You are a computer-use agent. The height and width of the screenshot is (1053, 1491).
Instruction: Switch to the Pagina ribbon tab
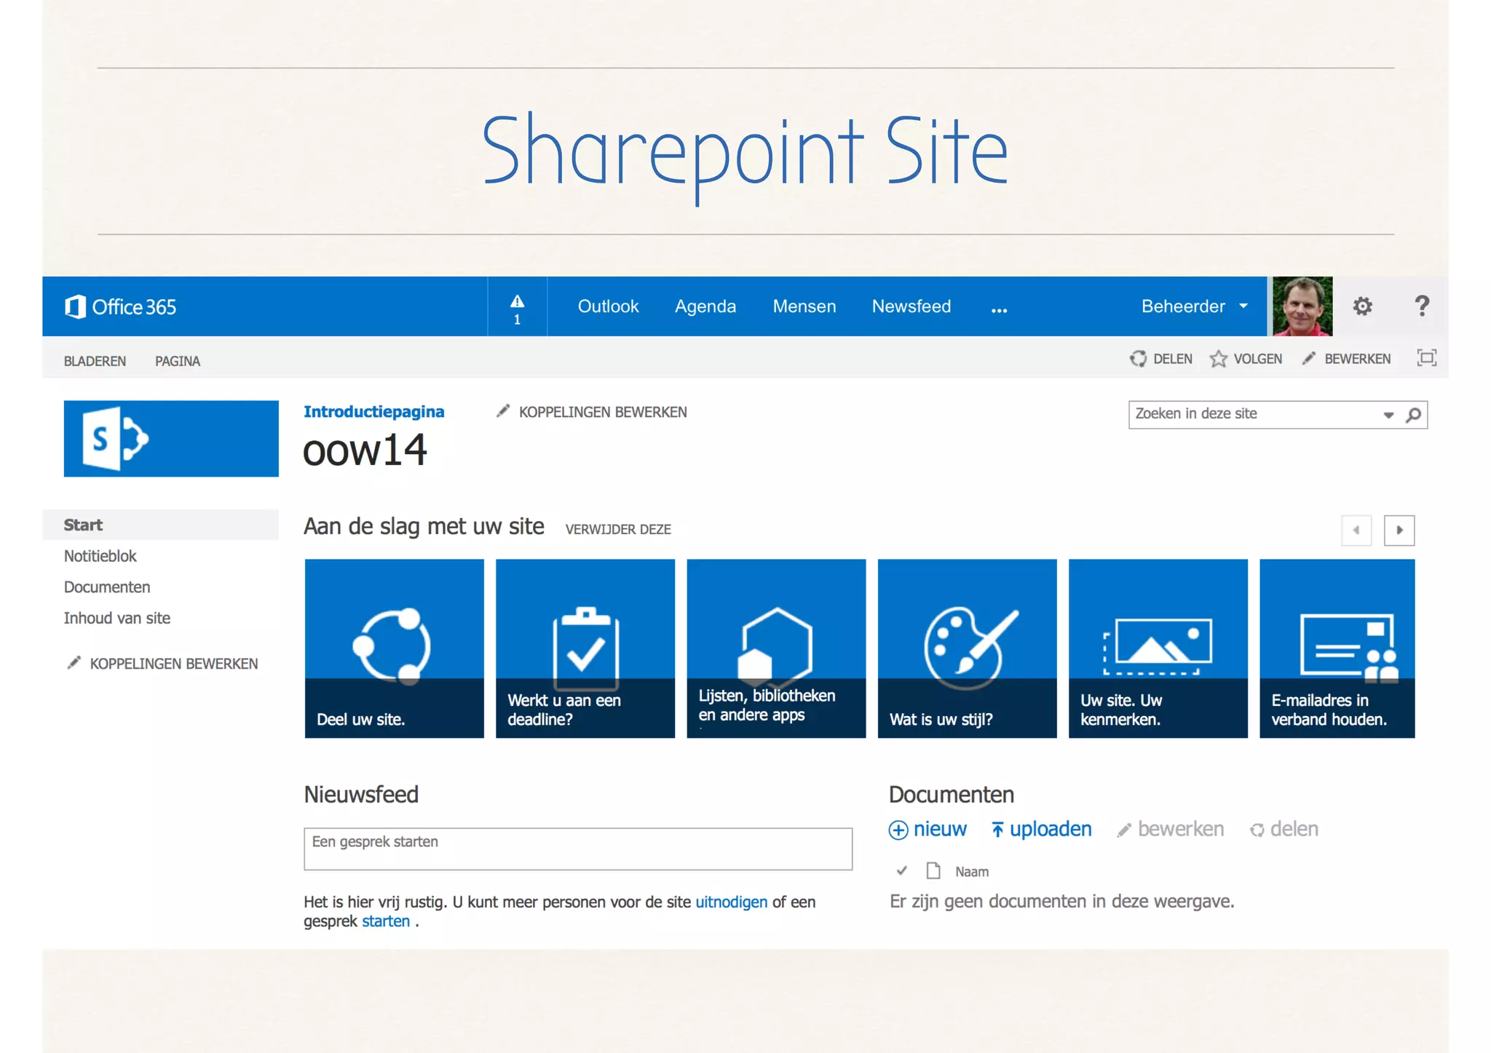pyautogui.click(x=178, y=361)
